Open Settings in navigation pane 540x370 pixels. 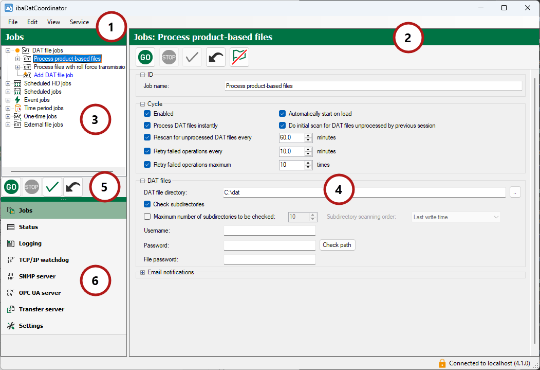(x=64, y=326)
